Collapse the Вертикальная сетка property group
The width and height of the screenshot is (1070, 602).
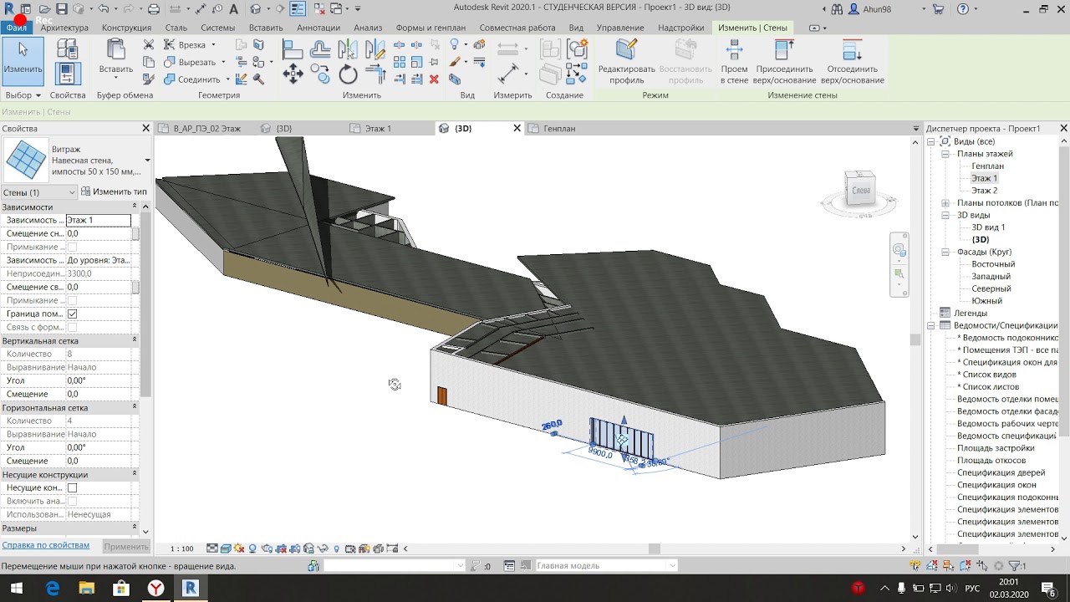pyautogui.click(x=135, y=340)
